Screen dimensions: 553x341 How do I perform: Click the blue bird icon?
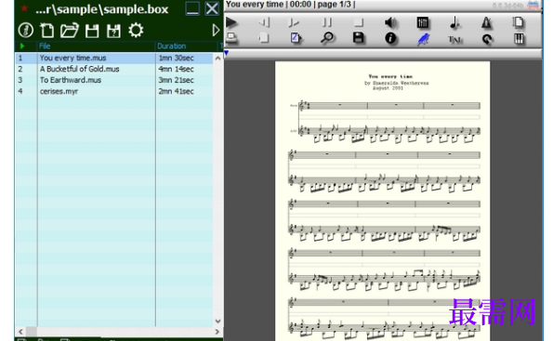[423, 39]
